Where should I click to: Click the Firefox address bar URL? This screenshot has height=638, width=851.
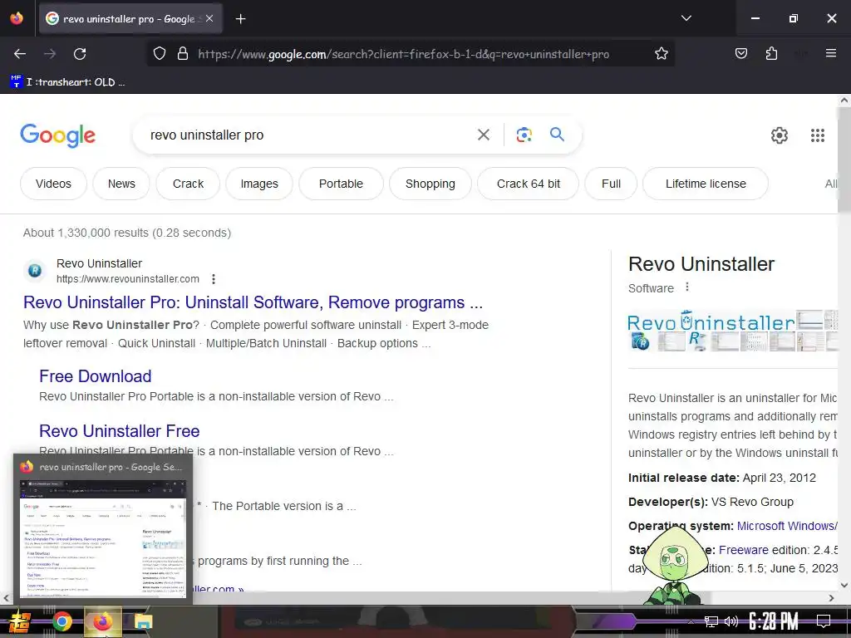click(x=403, y=54)
